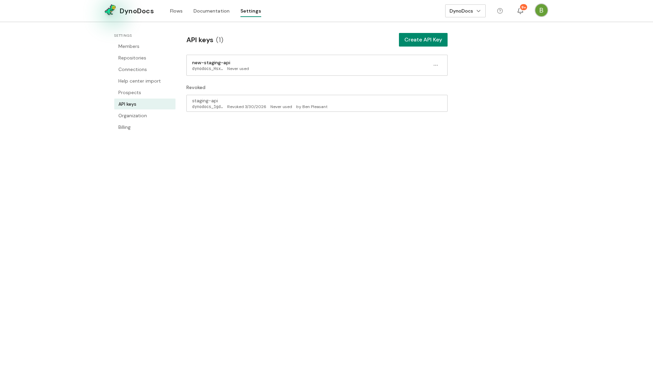
Task: Open the help question mark icon
Action: [500, 11]
